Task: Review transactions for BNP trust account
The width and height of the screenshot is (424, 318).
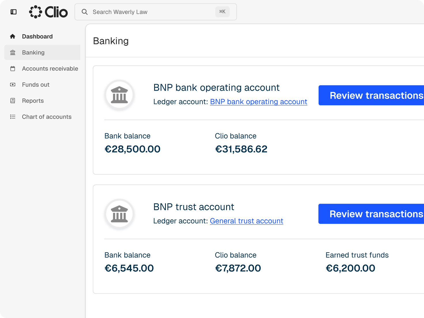Action: tap(371, 214)
